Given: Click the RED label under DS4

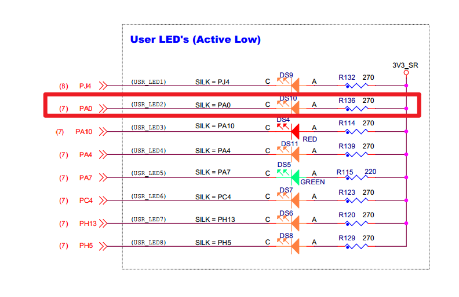Looking at the screenshot, I should tap(309, 139).
